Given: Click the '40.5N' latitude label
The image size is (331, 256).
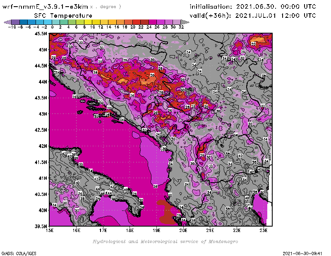Looking at the screenshot, I should pos(41,194).
